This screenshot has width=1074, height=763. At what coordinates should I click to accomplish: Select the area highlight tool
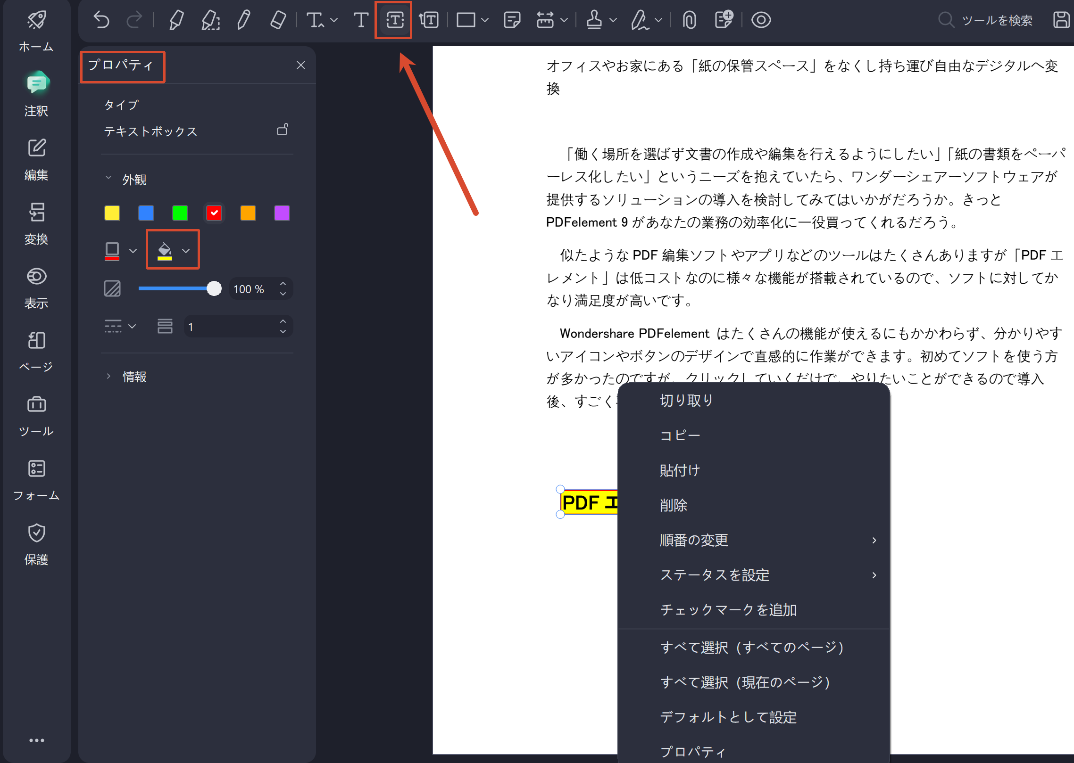pos(210,20)
